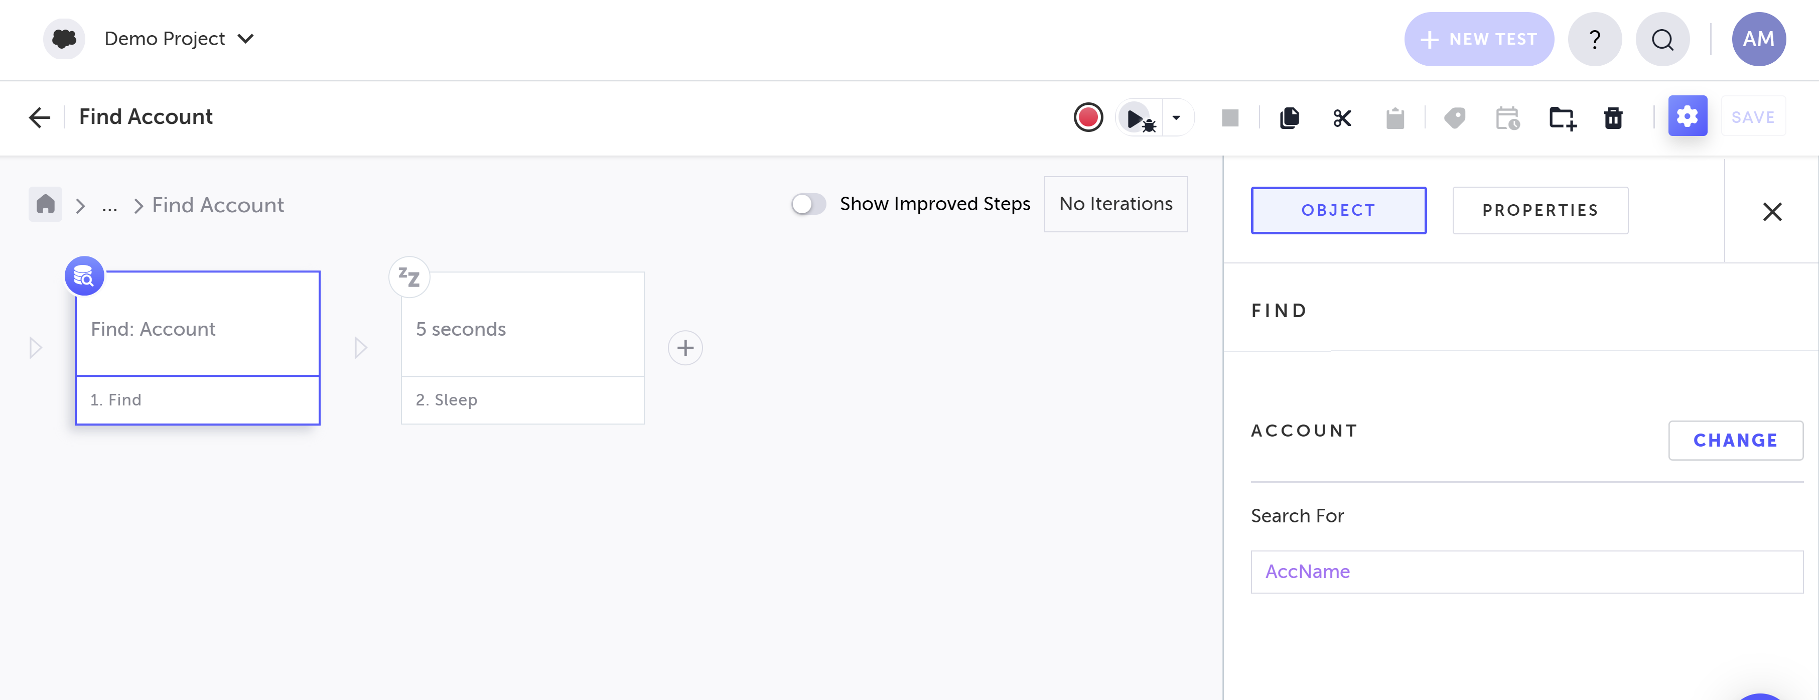
Task: Open test settings via the blue gear icon
Action: point(1687,116)
